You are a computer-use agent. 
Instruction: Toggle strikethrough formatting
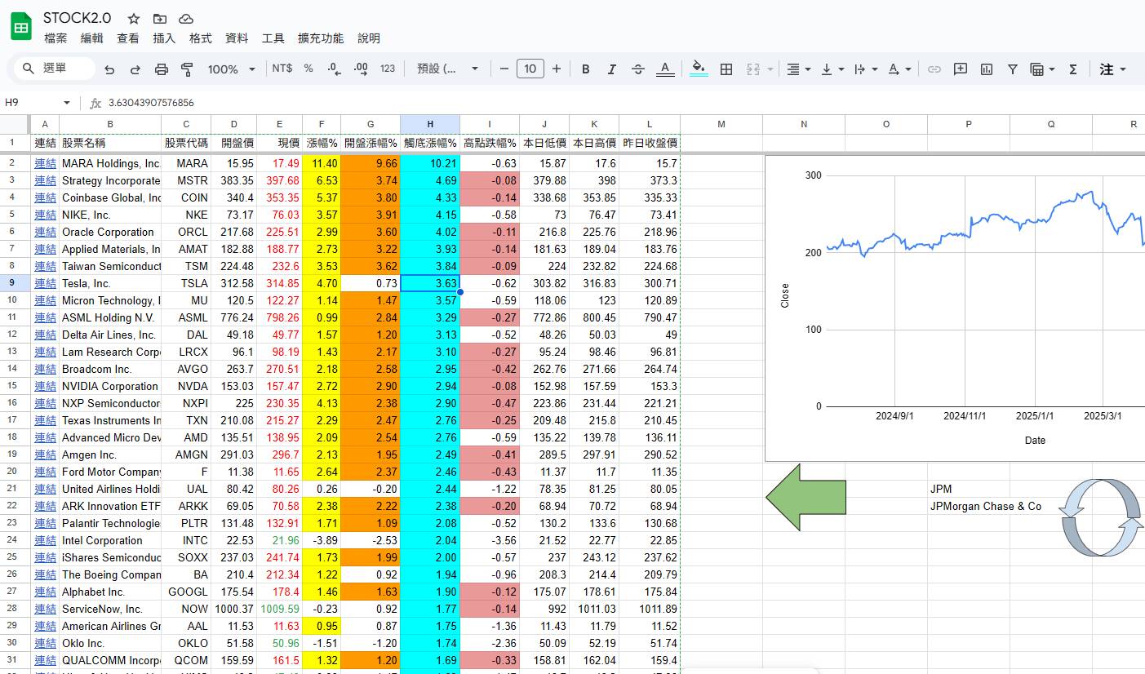coord(638,69)
